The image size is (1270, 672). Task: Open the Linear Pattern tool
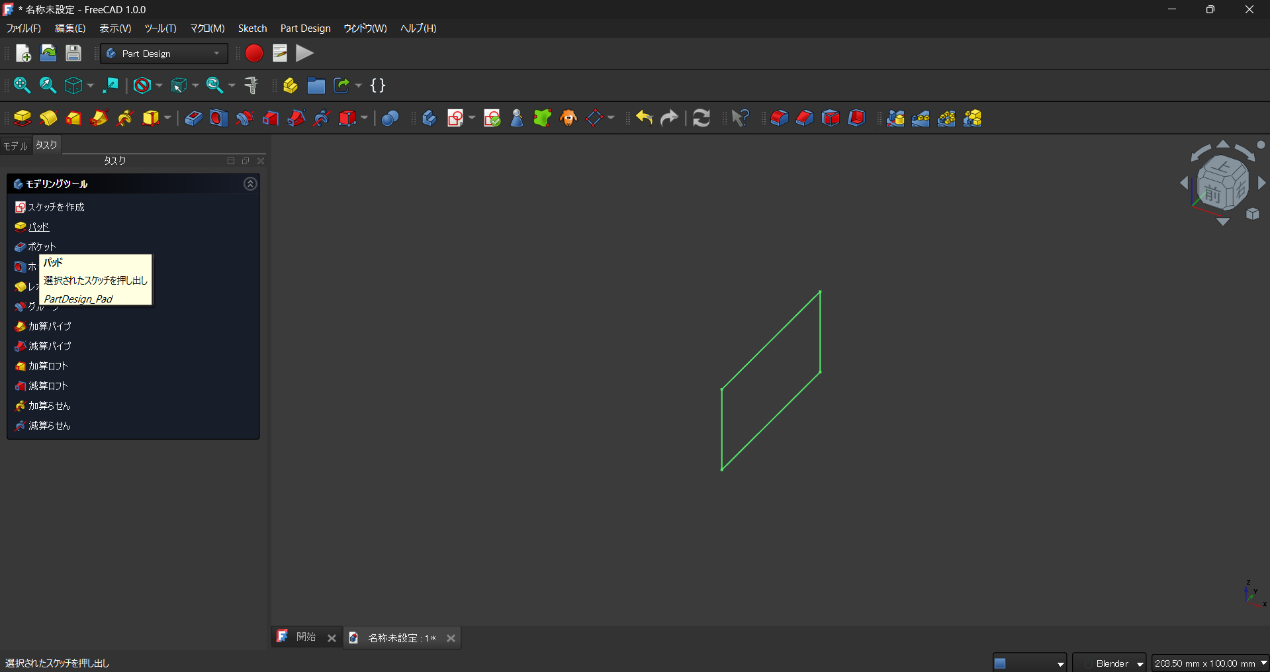(921, 118)
